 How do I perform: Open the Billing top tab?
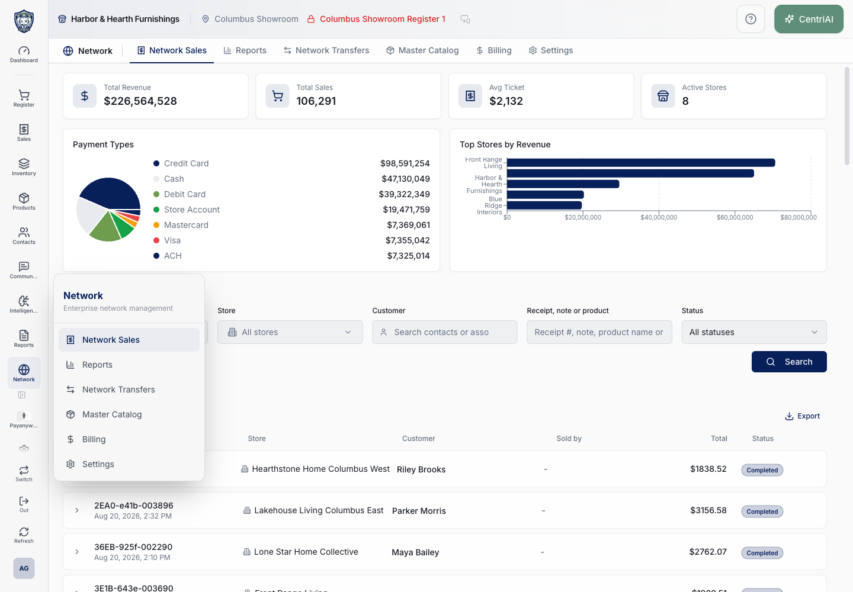point(494,50)
